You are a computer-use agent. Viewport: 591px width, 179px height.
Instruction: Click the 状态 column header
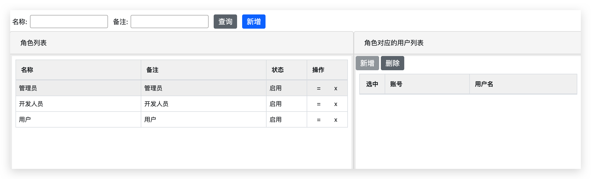287,70
